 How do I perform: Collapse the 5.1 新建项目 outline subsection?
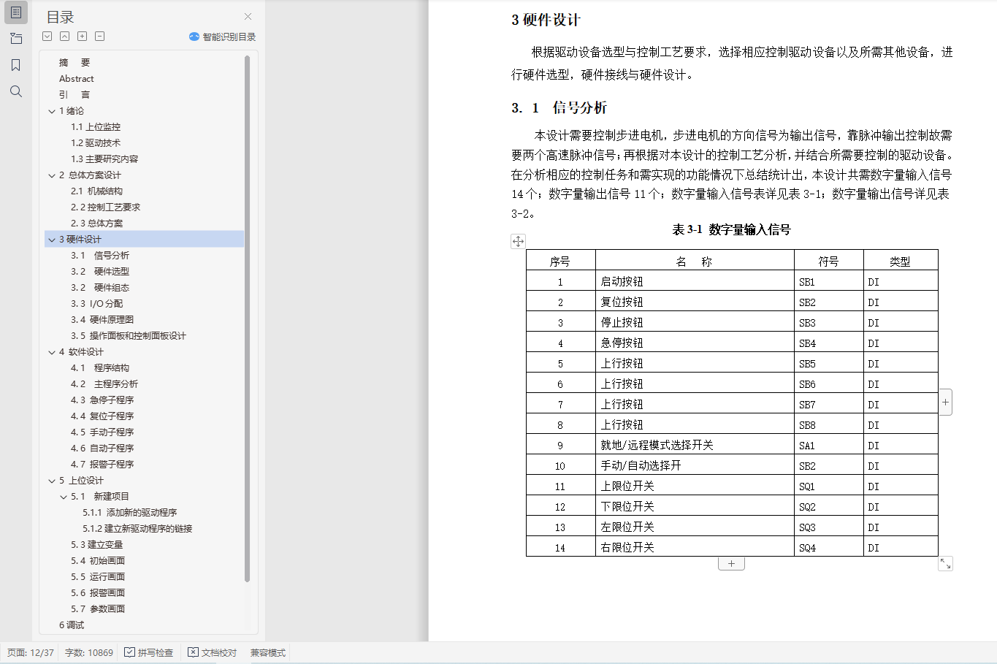[64, 497]
